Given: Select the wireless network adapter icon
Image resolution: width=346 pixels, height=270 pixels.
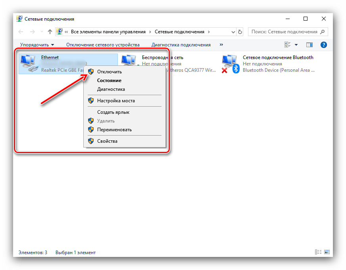Looking at the screenshot, I should point(129,60).
